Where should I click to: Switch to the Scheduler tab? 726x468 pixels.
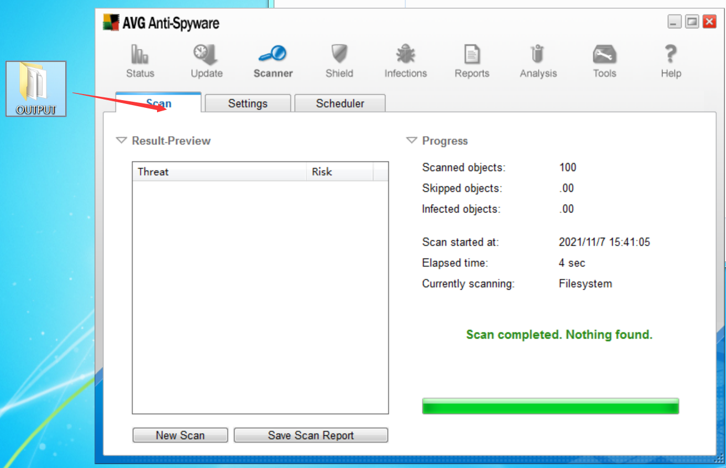[340, 103]
